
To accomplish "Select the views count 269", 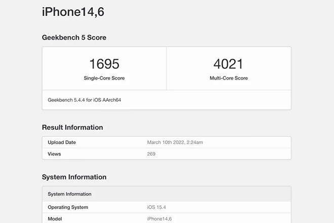I will click(151, 154).
